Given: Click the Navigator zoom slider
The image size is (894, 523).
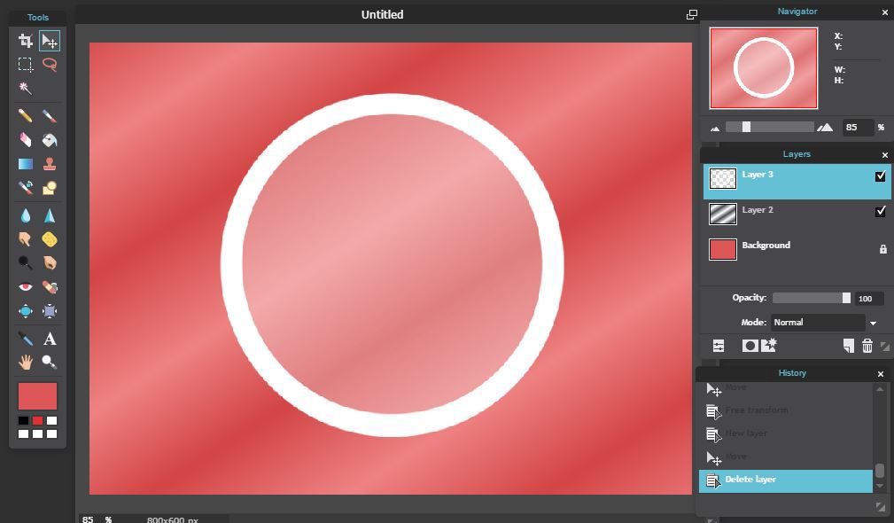Looking at the screenshot, I should (x=770, y=127).
